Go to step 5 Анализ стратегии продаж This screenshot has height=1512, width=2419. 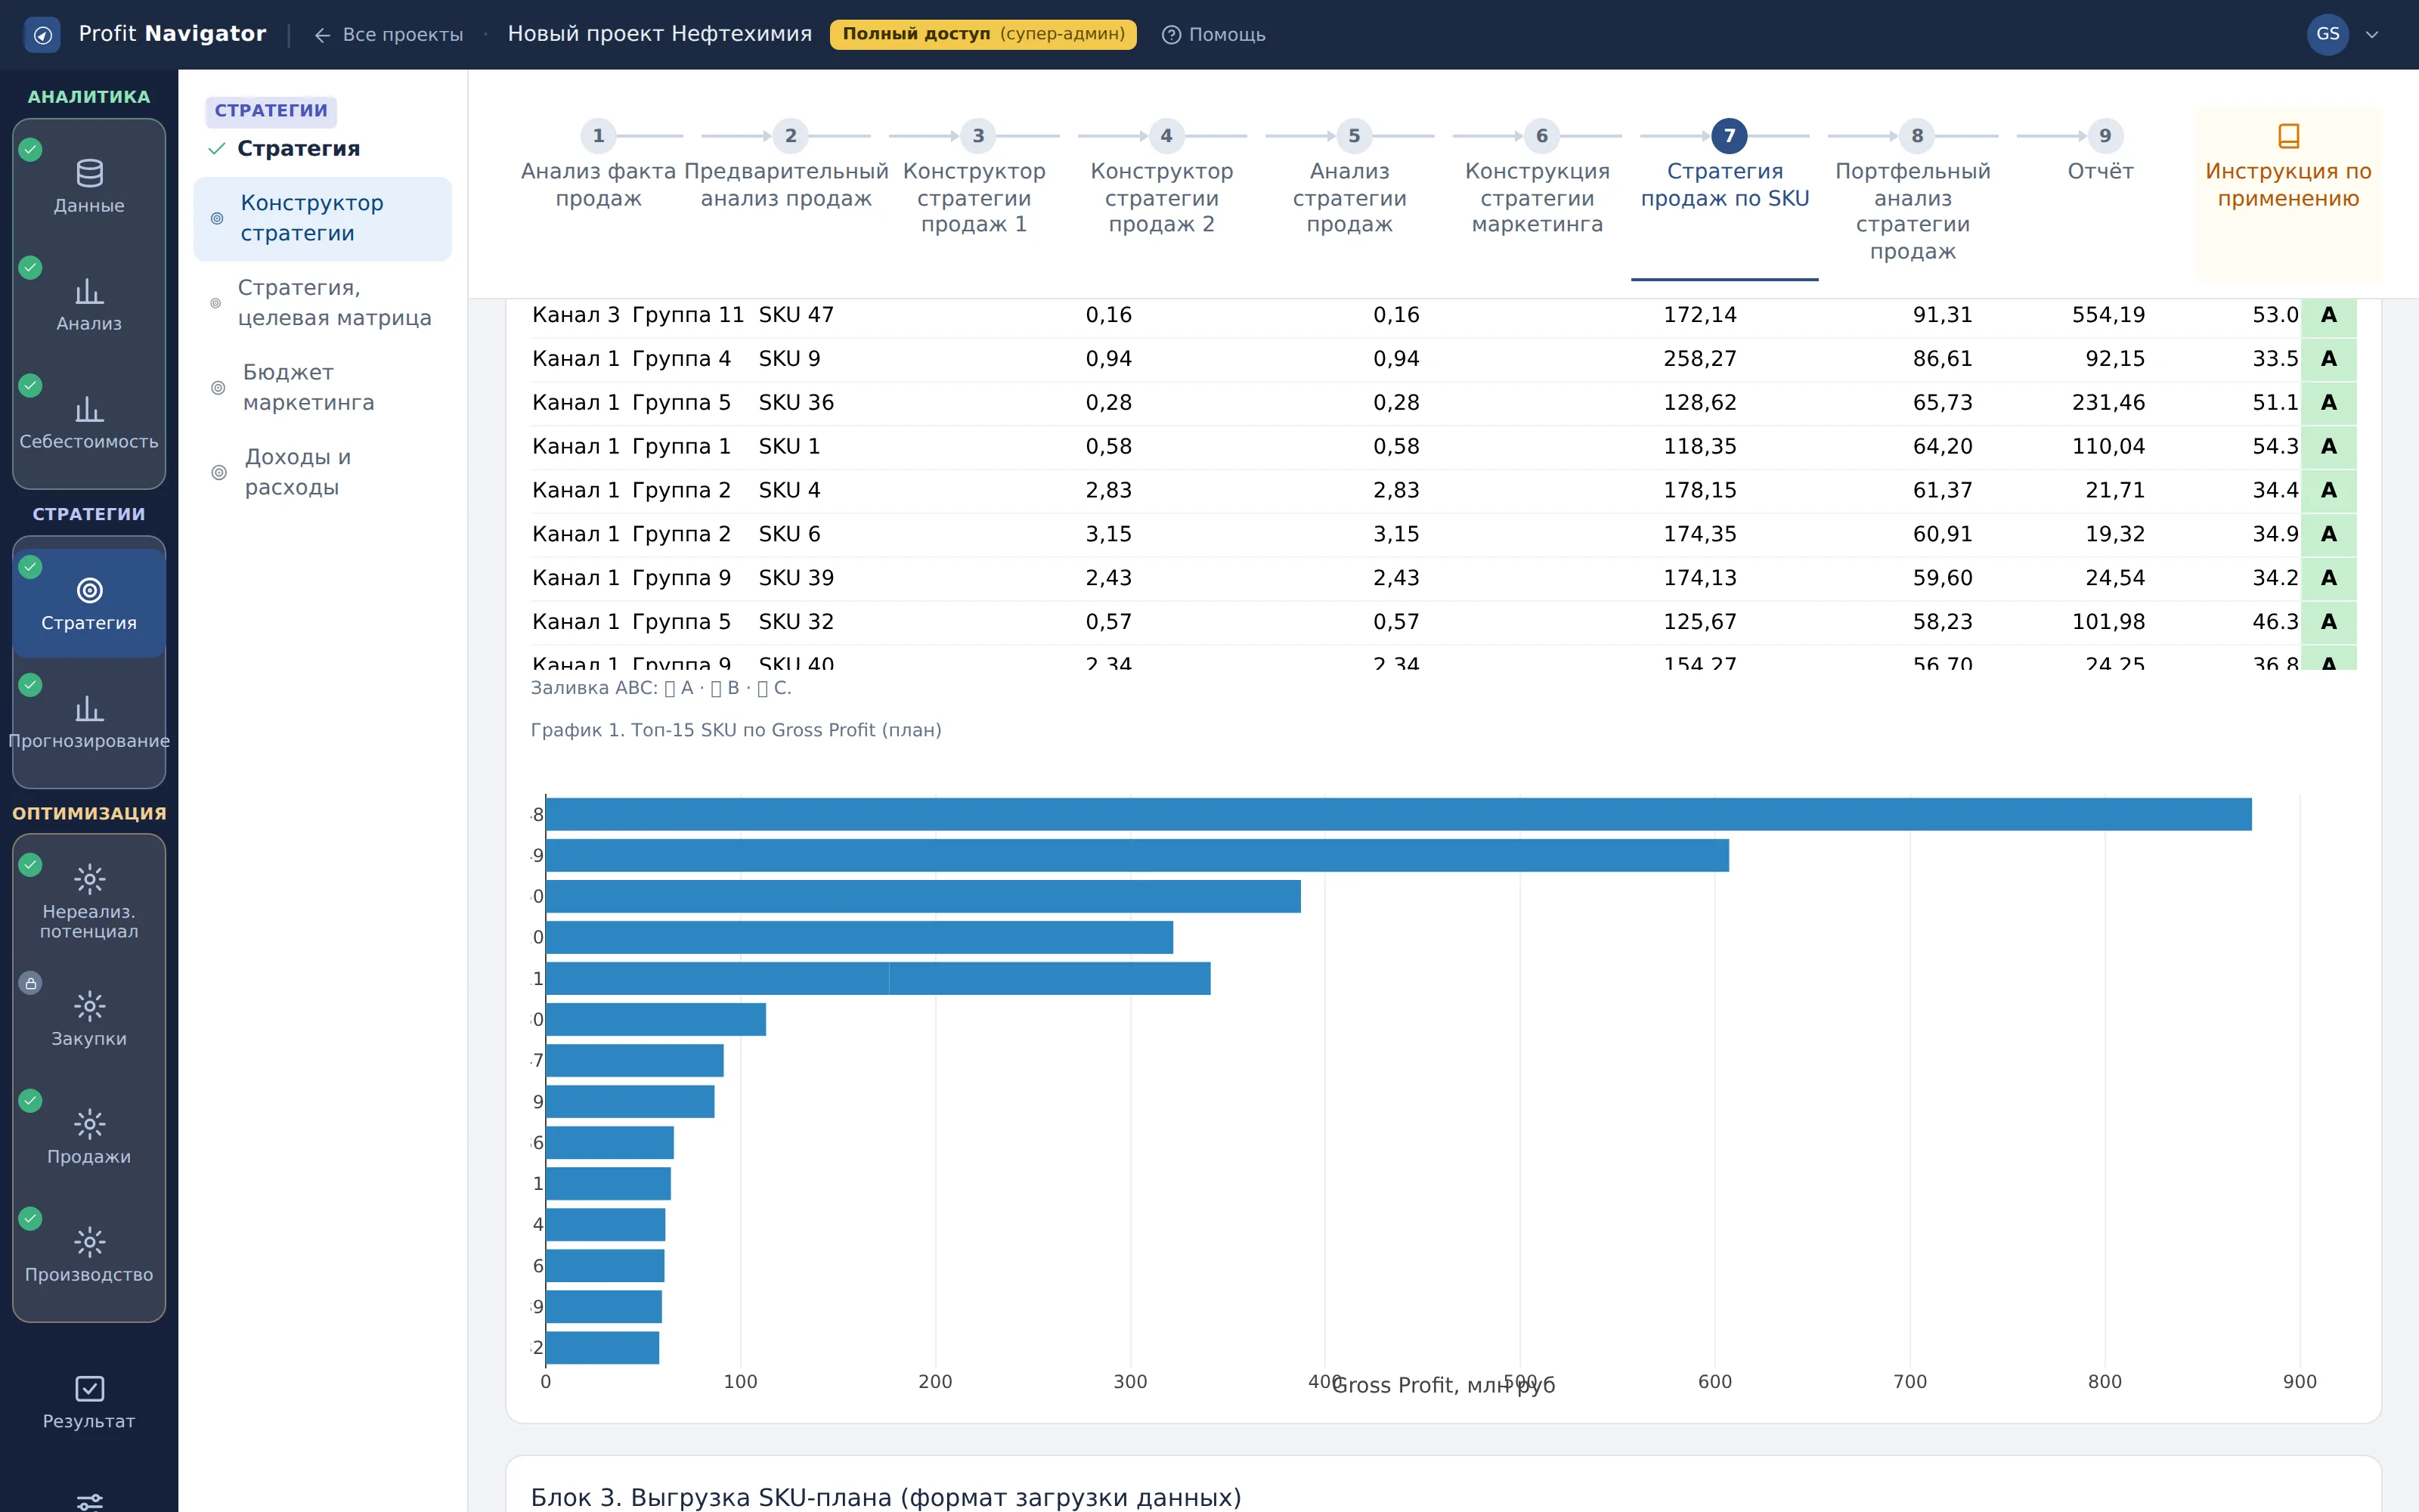1349,179
